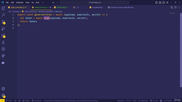This screenshot has width=182, height=102.
Task: Toggle bottom panel layout icon
Action: point(160,3)
